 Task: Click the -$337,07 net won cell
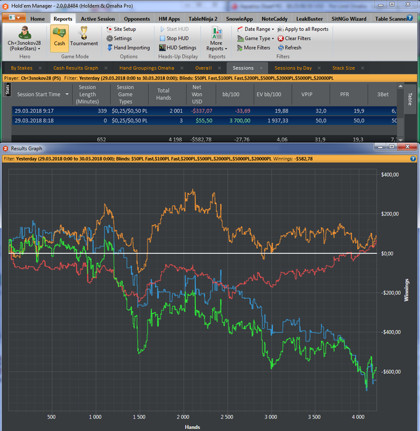tap(201, 111)
